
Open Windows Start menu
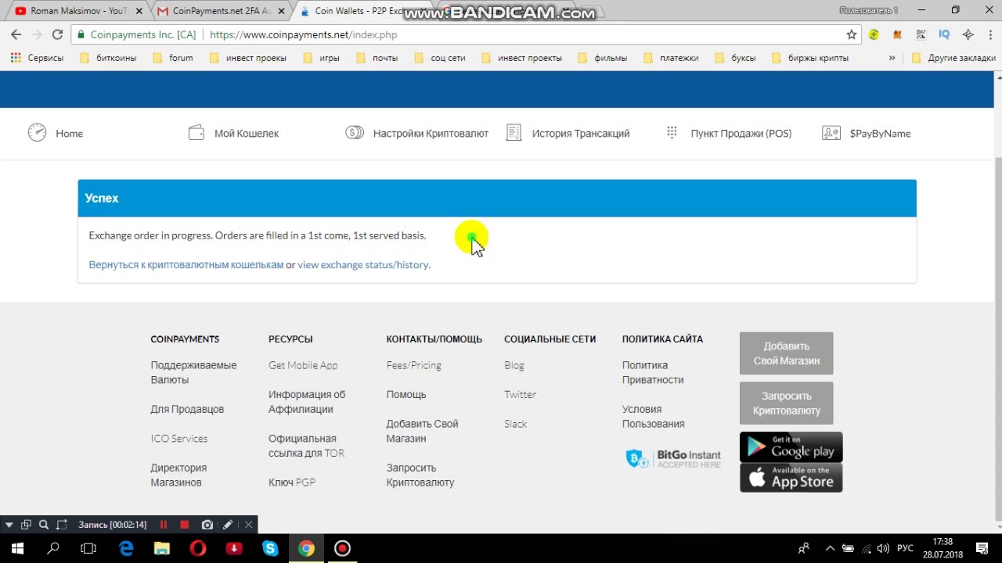pyautogui.click(x=17, y=549)
